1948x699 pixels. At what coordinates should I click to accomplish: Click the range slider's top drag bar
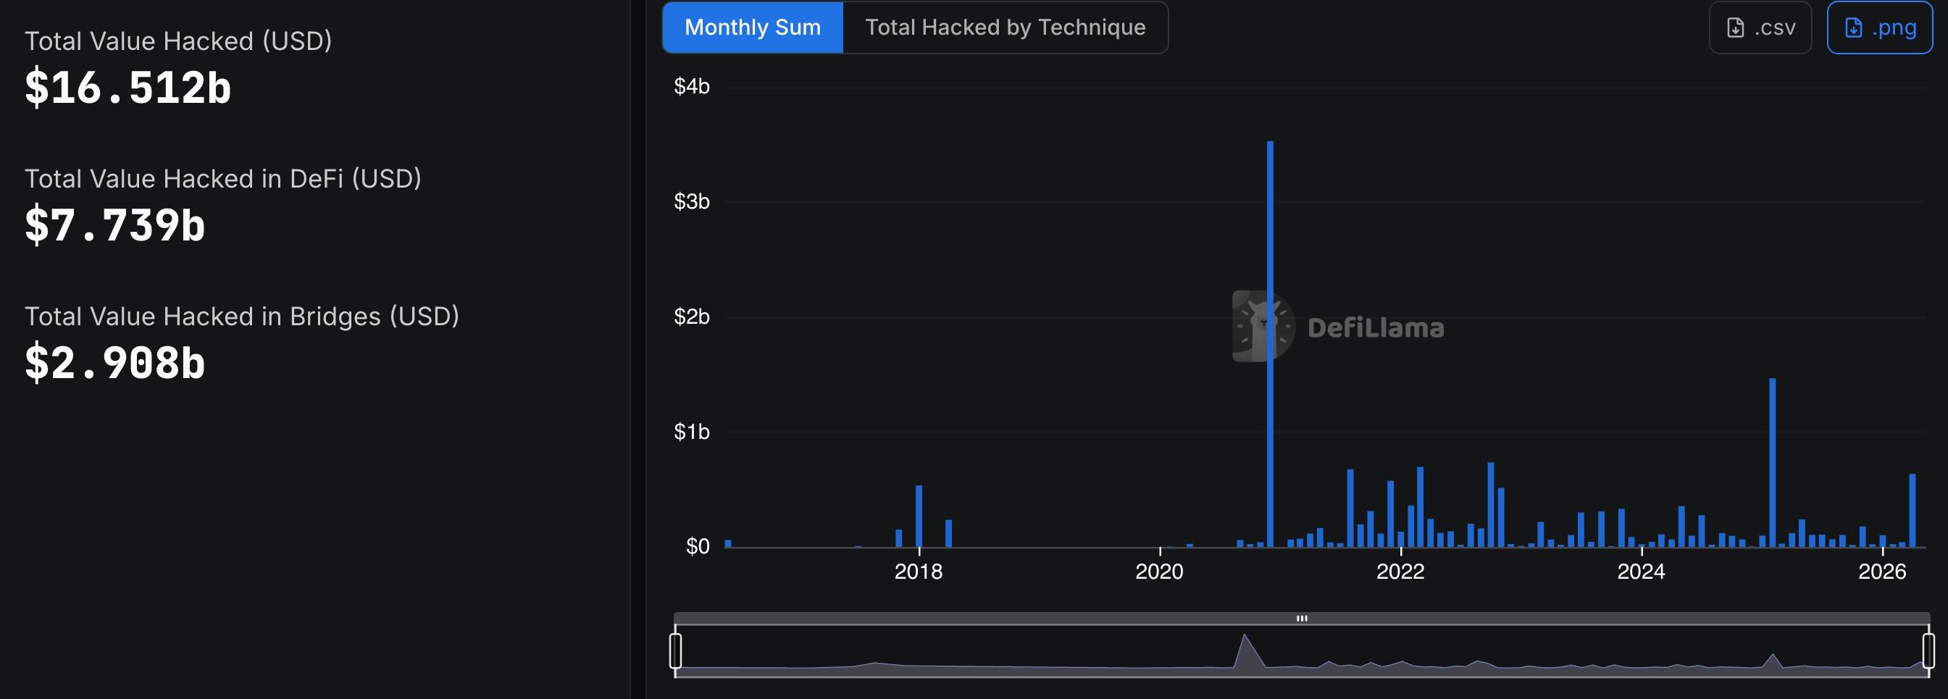[x=1301, y=618]
